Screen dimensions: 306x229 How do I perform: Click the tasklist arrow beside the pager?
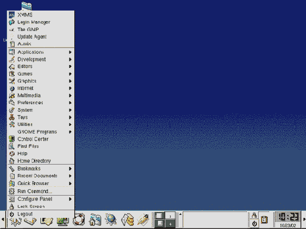click(x=180, y=214)
